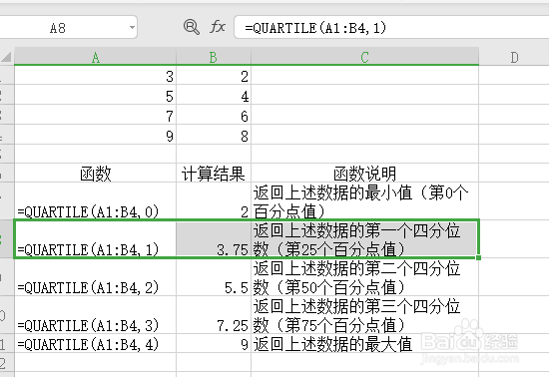Viewport: 549px width, 377px height.
Task: Click the Name Box showing A8
Action: (x=68, y=27)
